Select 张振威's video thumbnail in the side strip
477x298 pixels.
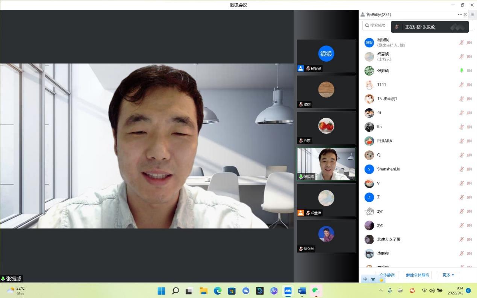[x=326, y=164]
